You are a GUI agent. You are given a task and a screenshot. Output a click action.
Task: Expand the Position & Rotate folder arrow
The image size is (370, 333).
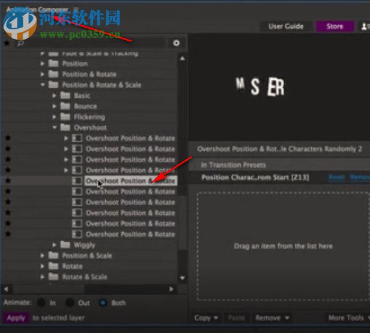[42, 74]
